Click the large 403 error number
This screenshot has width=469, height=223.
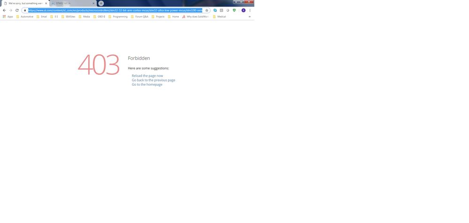[99, 65]
